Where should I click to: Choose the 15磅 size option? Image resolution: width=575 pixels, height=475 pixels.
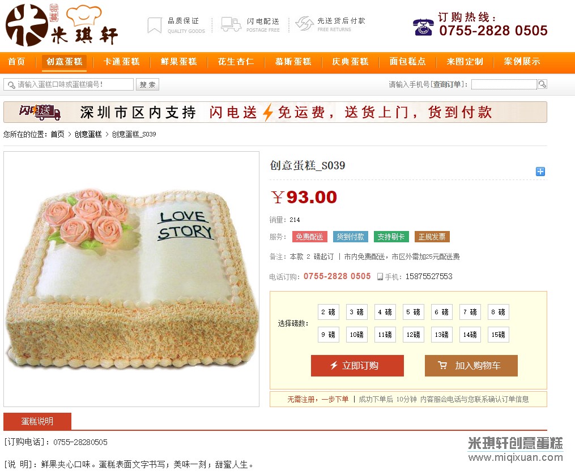coord(499,334)
